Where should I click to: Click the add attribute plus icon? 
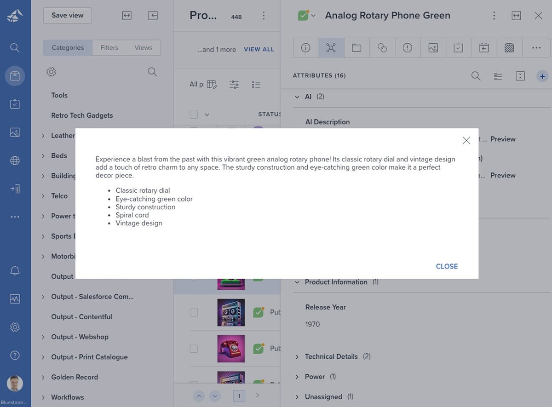[x=542, y=76]
